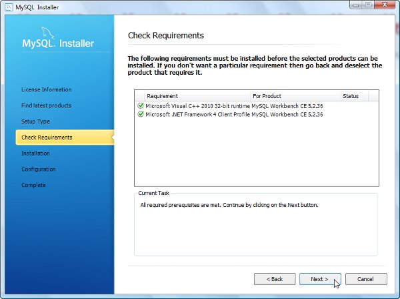Click green check icon for .NET Framework
The height and width of the screenshot is (299, 400).
(141, 114)
